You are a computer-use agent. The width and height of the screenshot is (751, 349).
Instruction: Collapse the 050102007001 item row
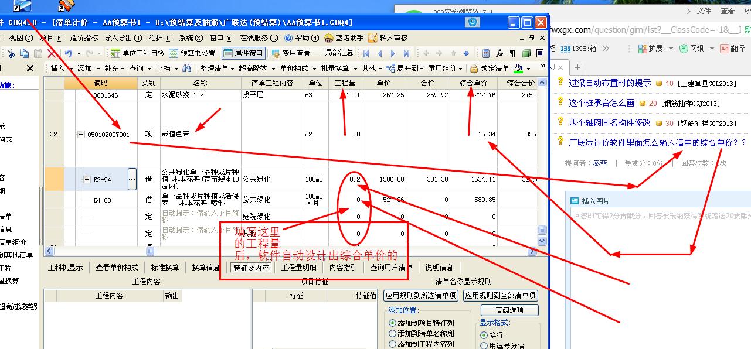(81, 134)
